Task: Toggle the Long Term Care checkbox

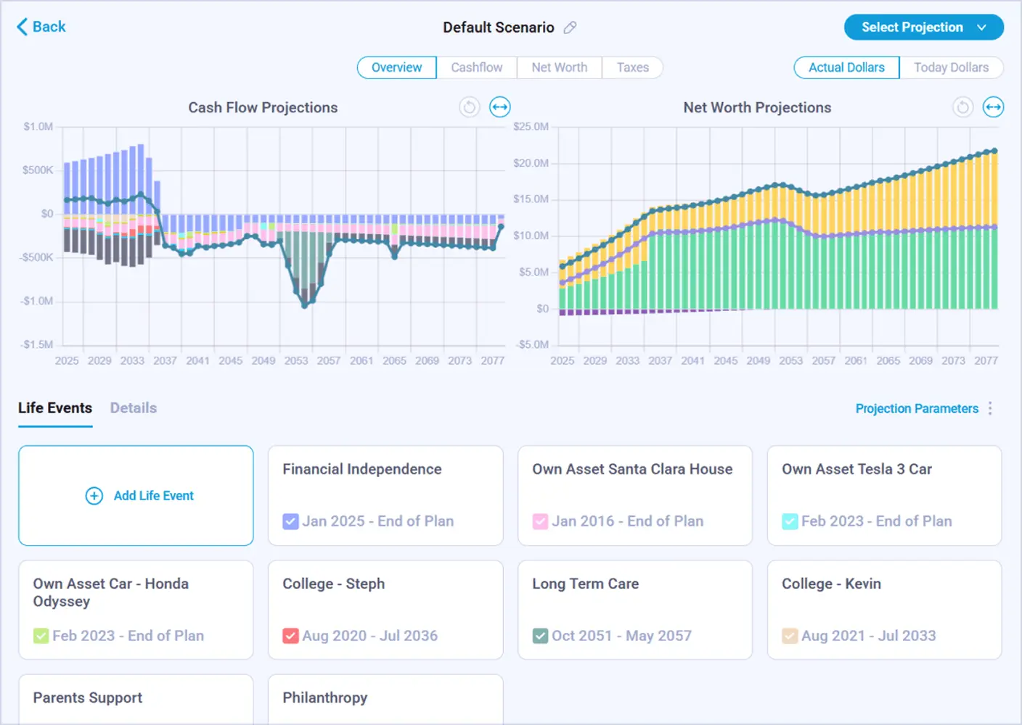Action: pos(540,636)
